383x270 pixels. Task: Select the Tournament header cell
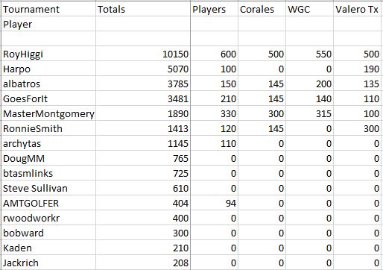point(48,9)
